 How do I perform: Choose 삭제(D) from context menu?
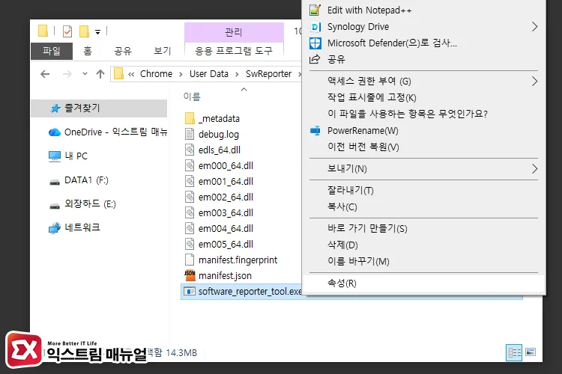coord(423,245)
